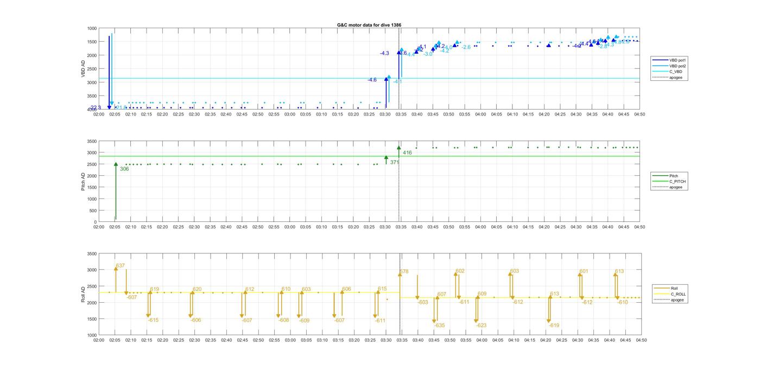Click the roll data label "-610"
760x376 pixels.
pos(622,302)
